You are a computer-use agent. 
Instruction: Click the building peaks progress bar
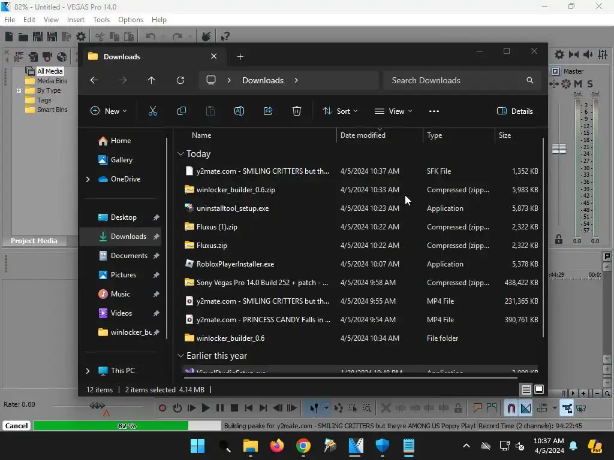[x=127, y=426]
